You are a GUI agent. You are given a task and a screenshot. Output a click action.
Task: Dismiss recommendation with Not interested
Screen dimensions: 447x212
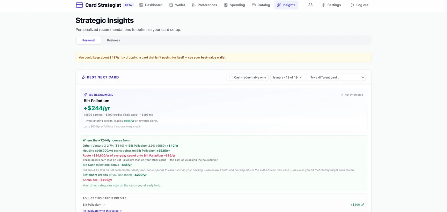[x=352, y=95]
